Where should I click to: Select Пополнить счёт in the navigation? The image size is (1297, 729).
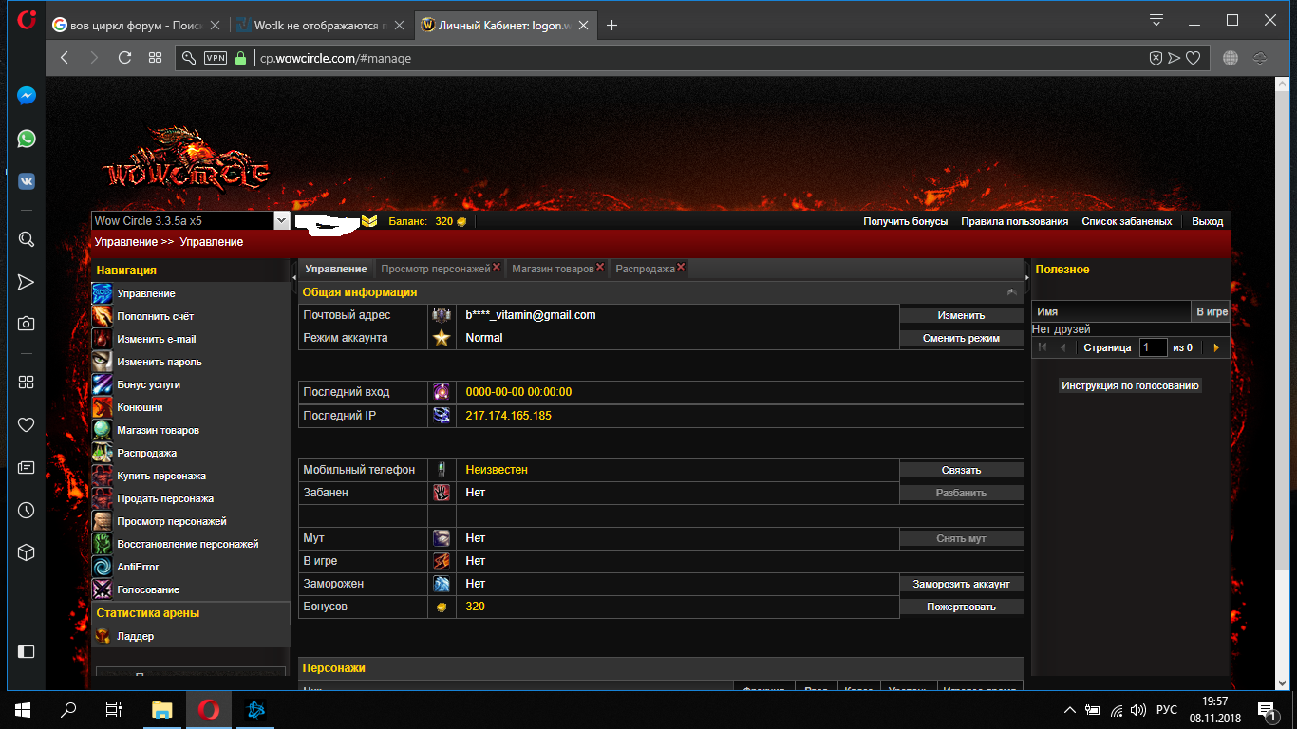tap(155, 316)
